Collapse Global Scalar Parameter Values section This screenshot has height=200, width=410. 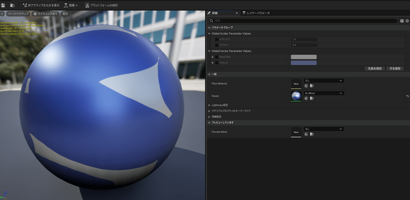tap(209, 34)
